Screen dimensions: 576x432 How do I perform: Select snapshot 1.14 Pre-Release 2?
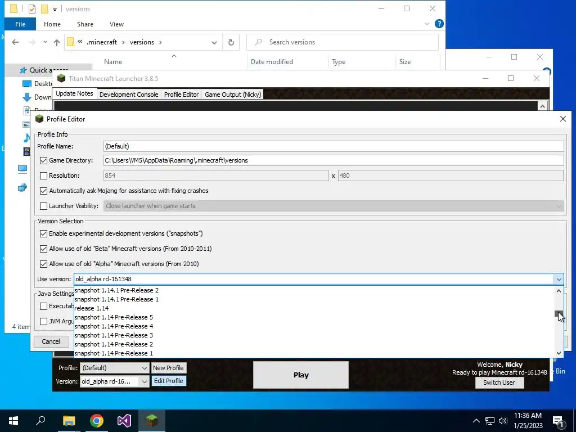pyautogui.click(x=314, y=344)
